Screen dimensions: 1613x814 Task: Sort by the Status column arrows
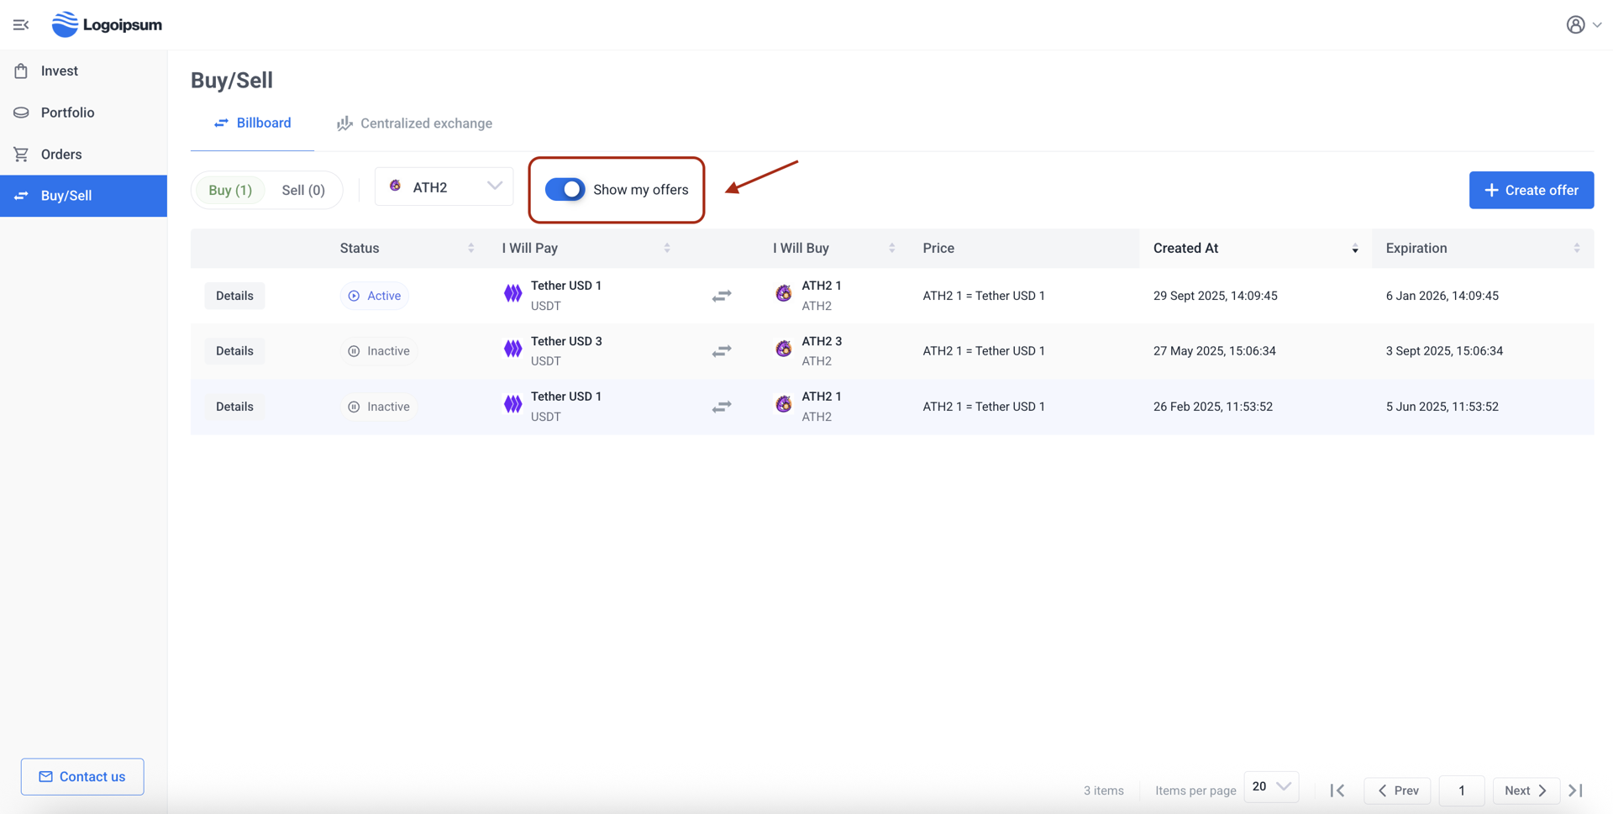pos(470,249)
